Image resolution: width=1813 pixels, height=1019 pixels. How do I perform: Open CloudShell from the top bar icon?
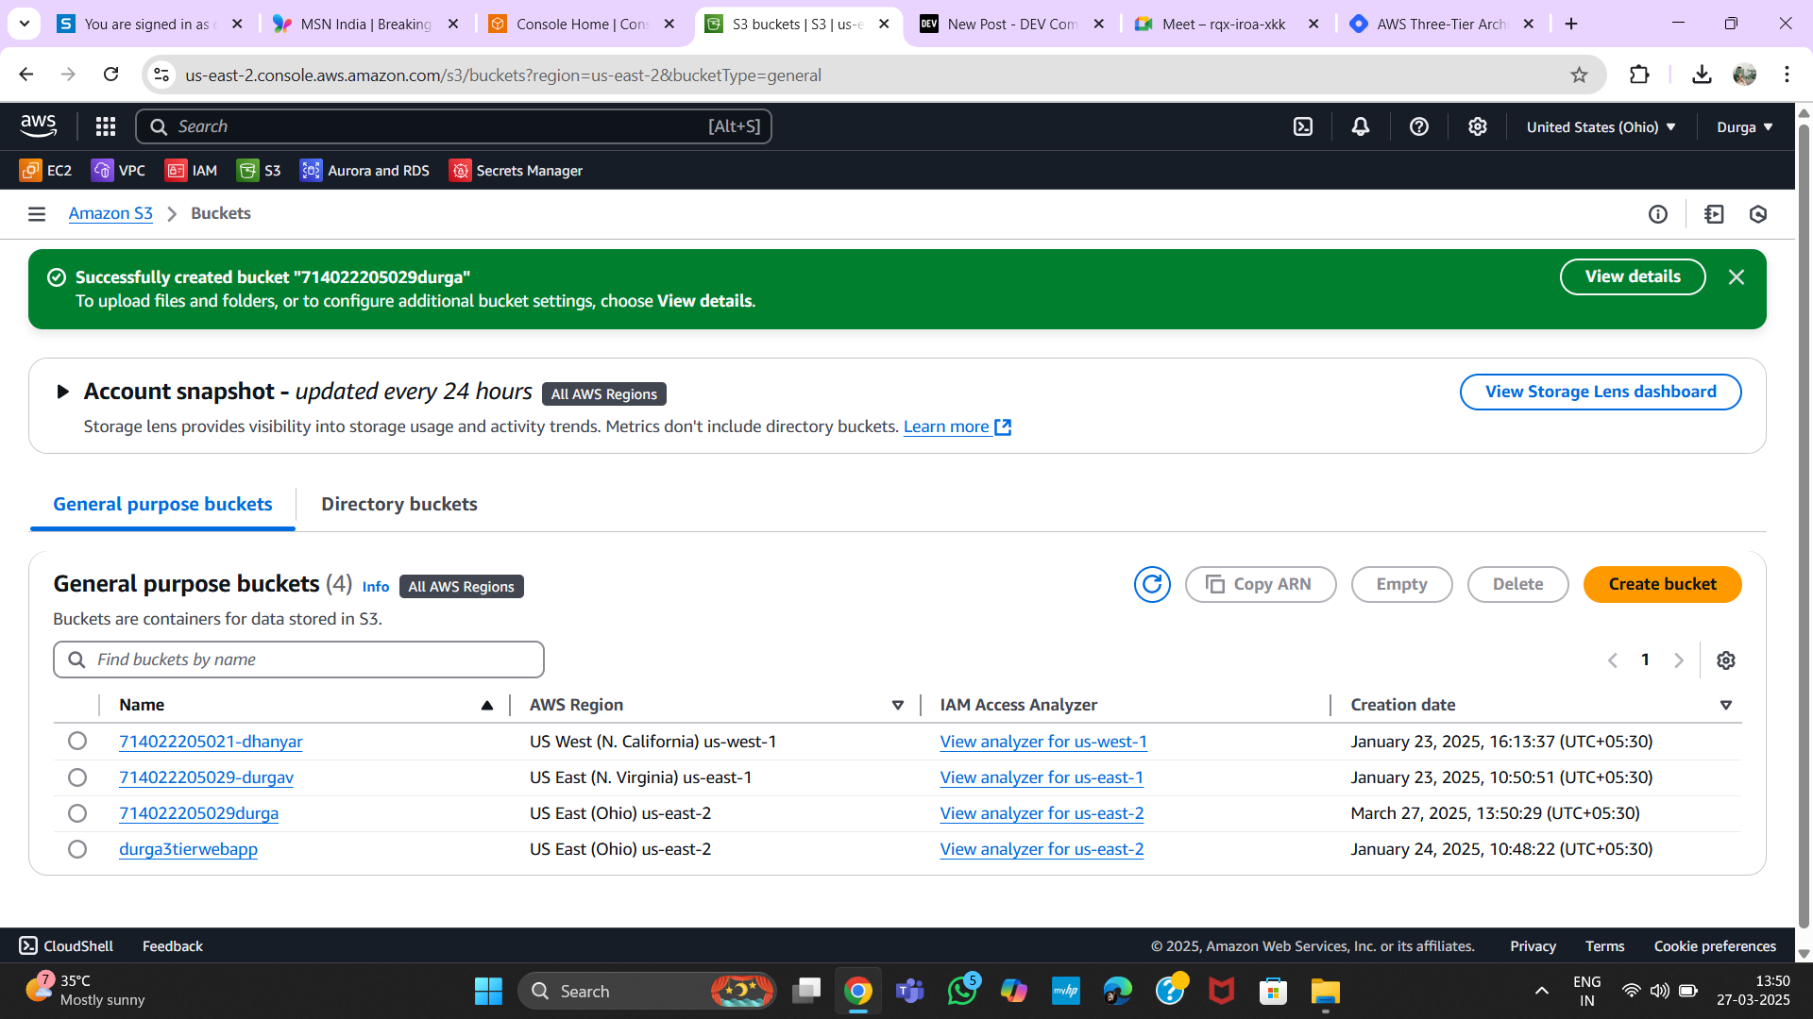(1303, 126)
